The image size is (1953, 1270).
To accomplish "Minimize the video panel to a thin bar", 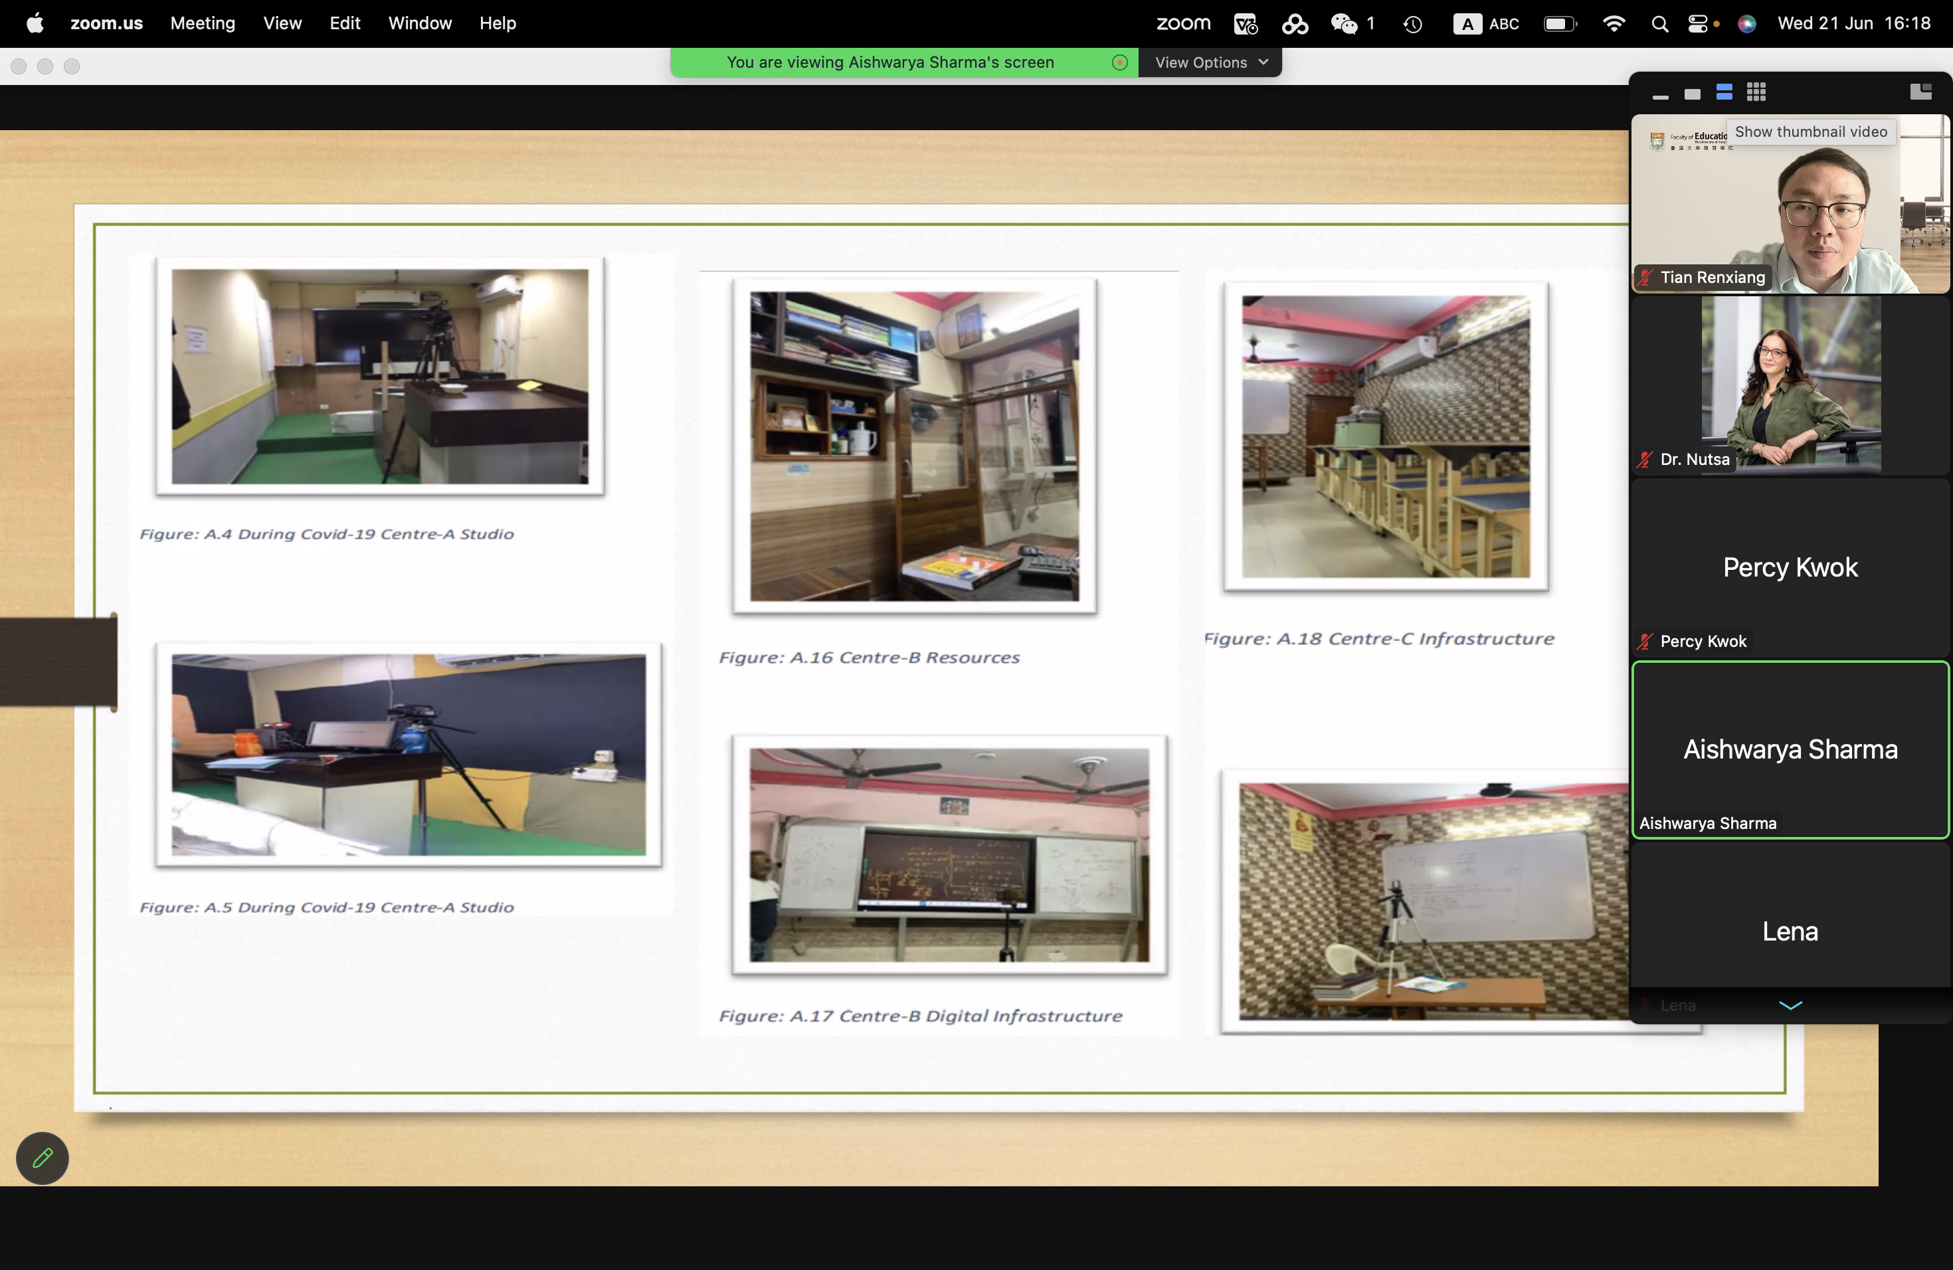I will [x=1660, y=95].
